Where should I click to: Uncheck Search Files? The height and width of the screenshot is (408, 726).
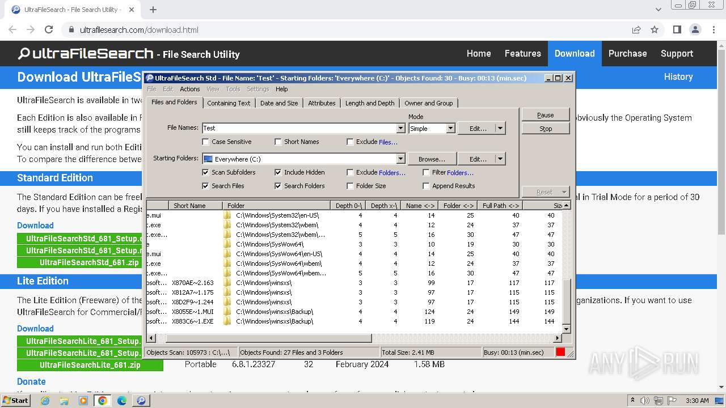[206, 186]
